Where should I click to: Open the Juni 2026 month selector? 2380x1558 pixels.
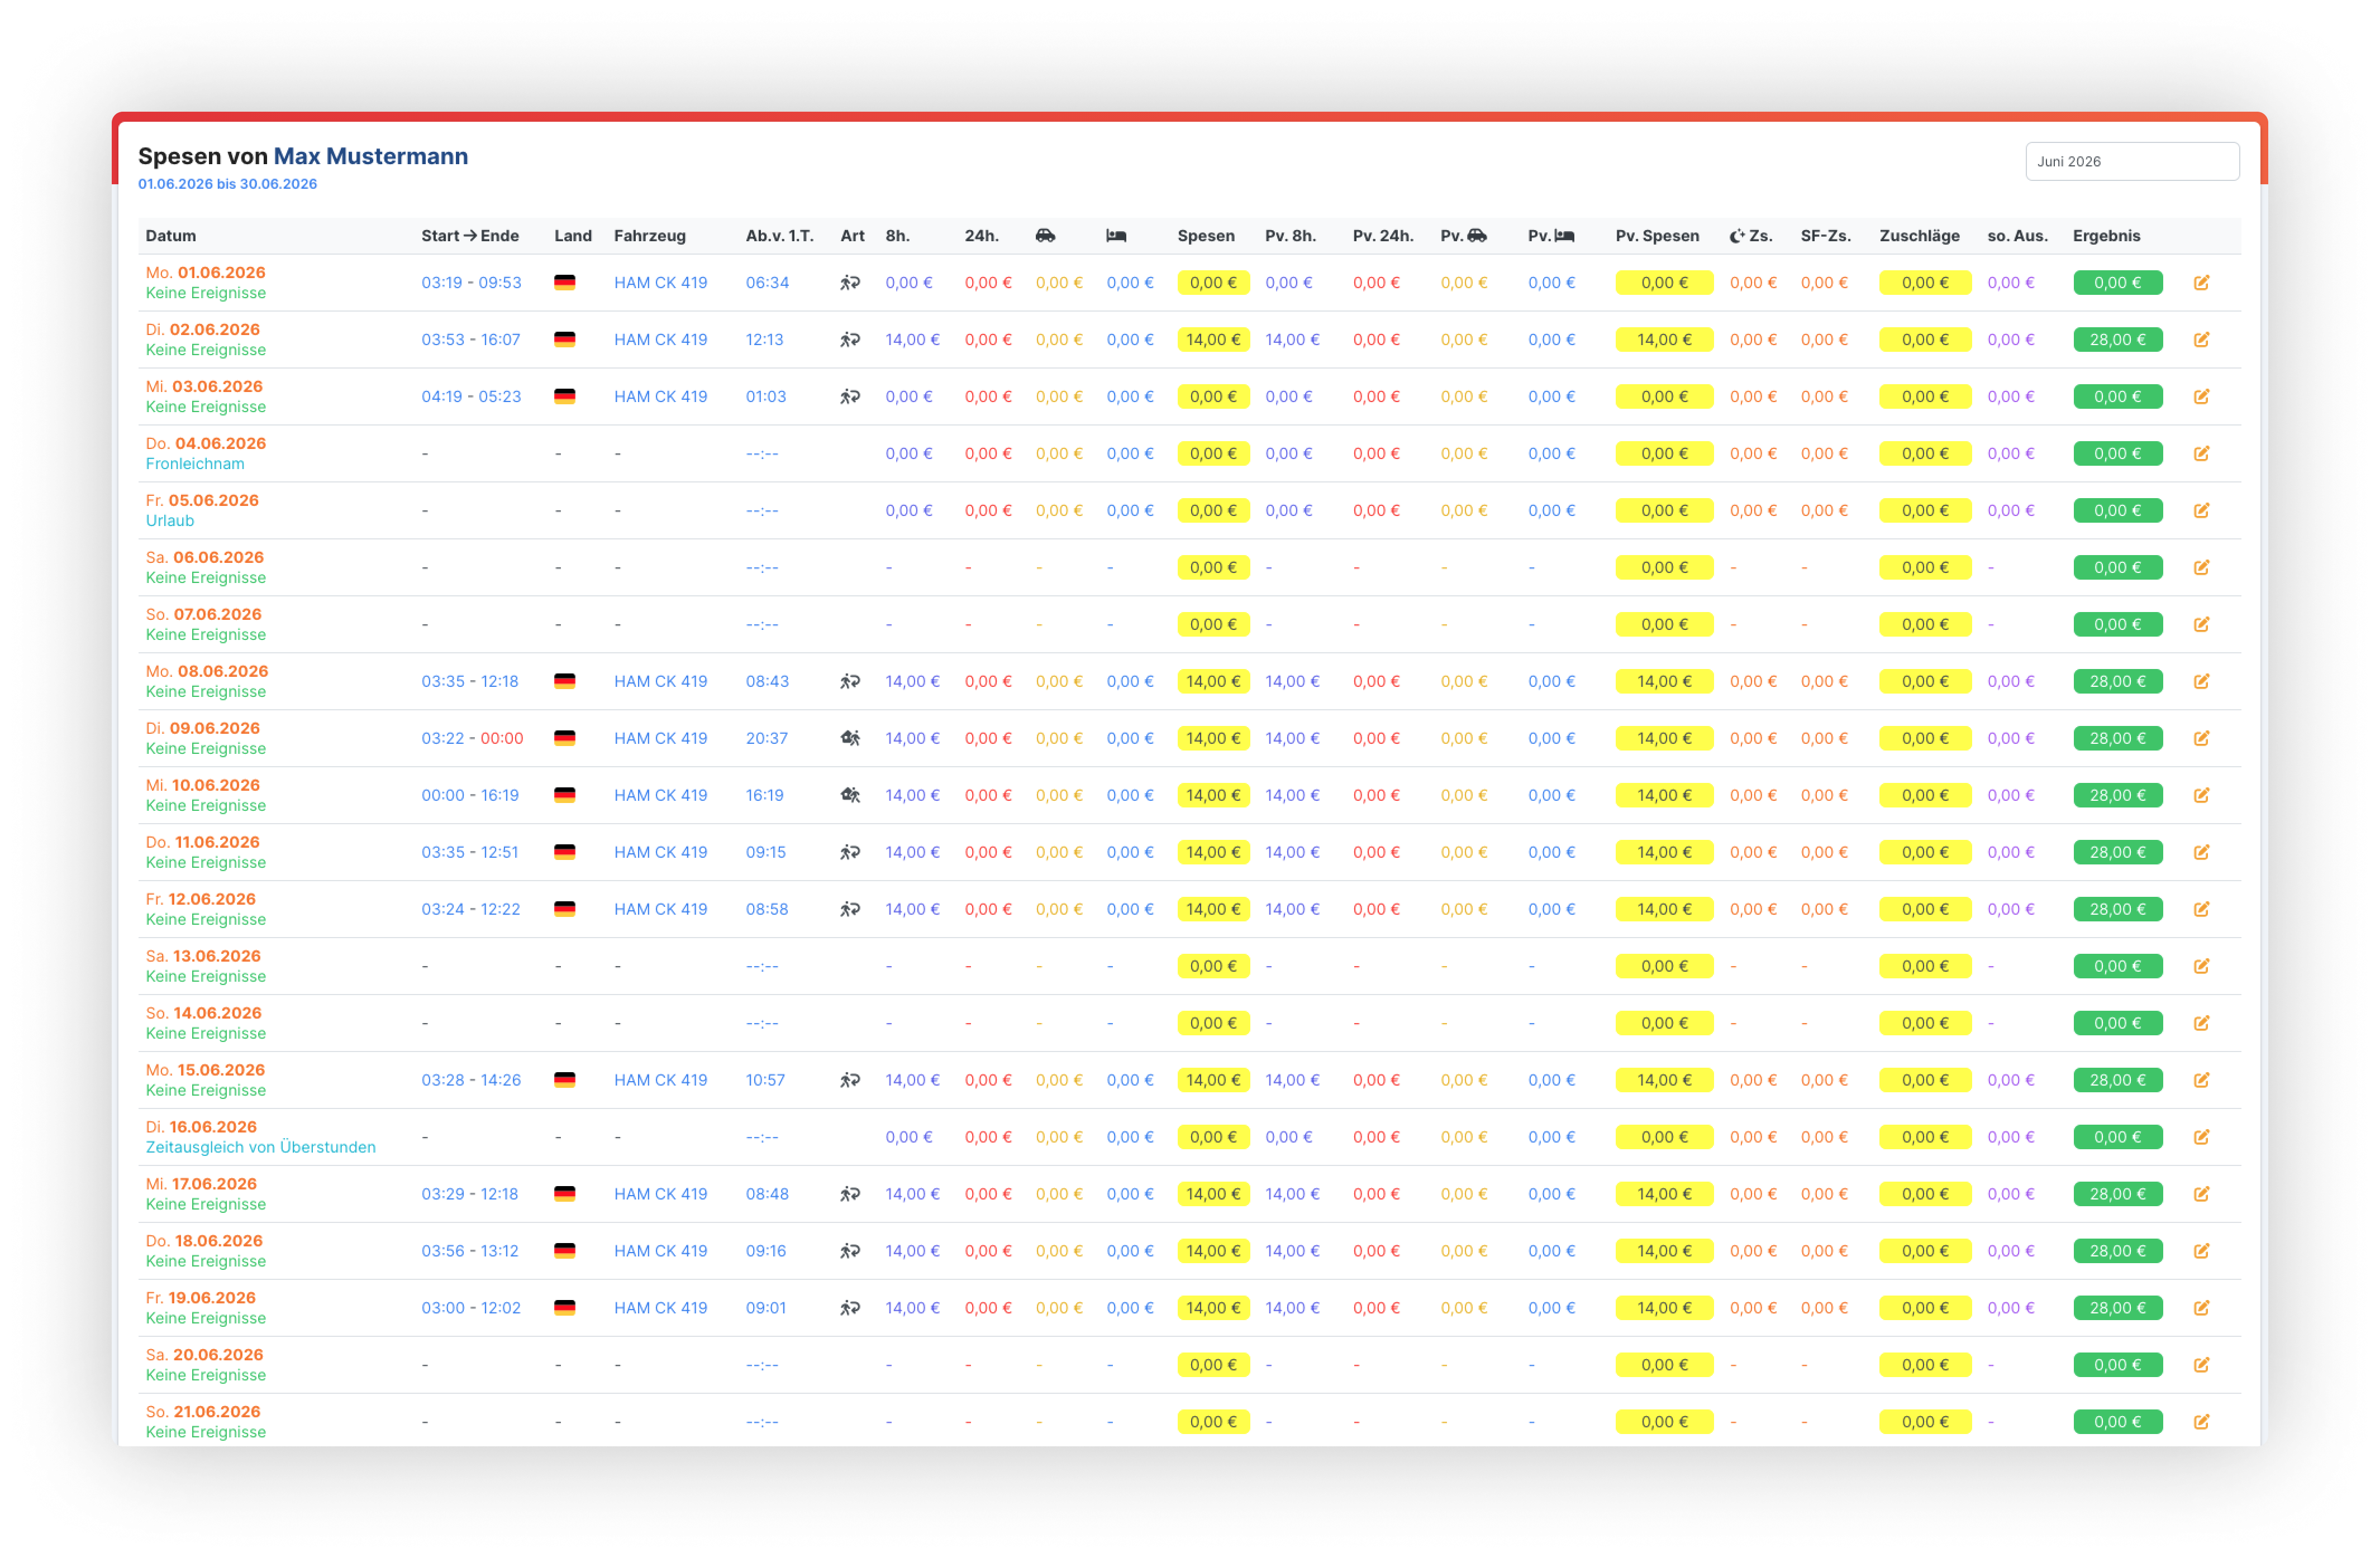(x=2132, y=162)
